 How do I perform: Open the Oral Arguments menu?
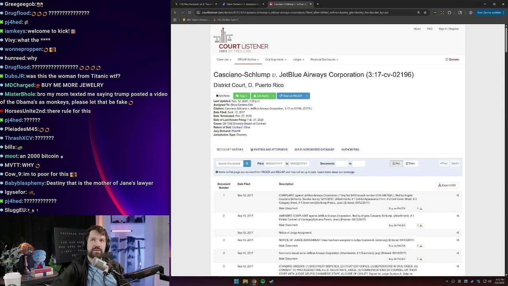coord(275,60)
